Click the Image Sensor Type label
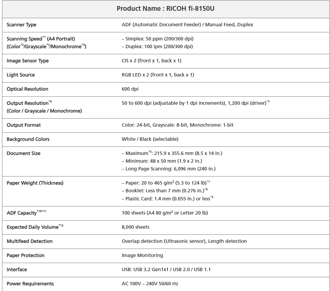Image resolution: width=330 pixels, height=291 pixels. 28,61
